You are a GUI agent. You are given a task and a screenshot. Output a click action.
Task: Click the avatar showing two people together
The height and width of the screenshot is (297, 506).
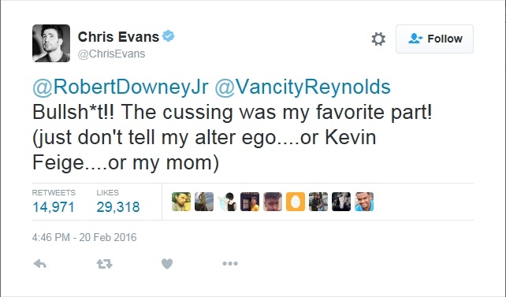click(x=318, y=202)
